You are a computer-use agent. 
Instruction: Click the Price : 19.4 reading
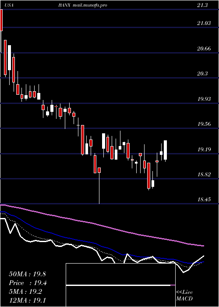[28, 283]
